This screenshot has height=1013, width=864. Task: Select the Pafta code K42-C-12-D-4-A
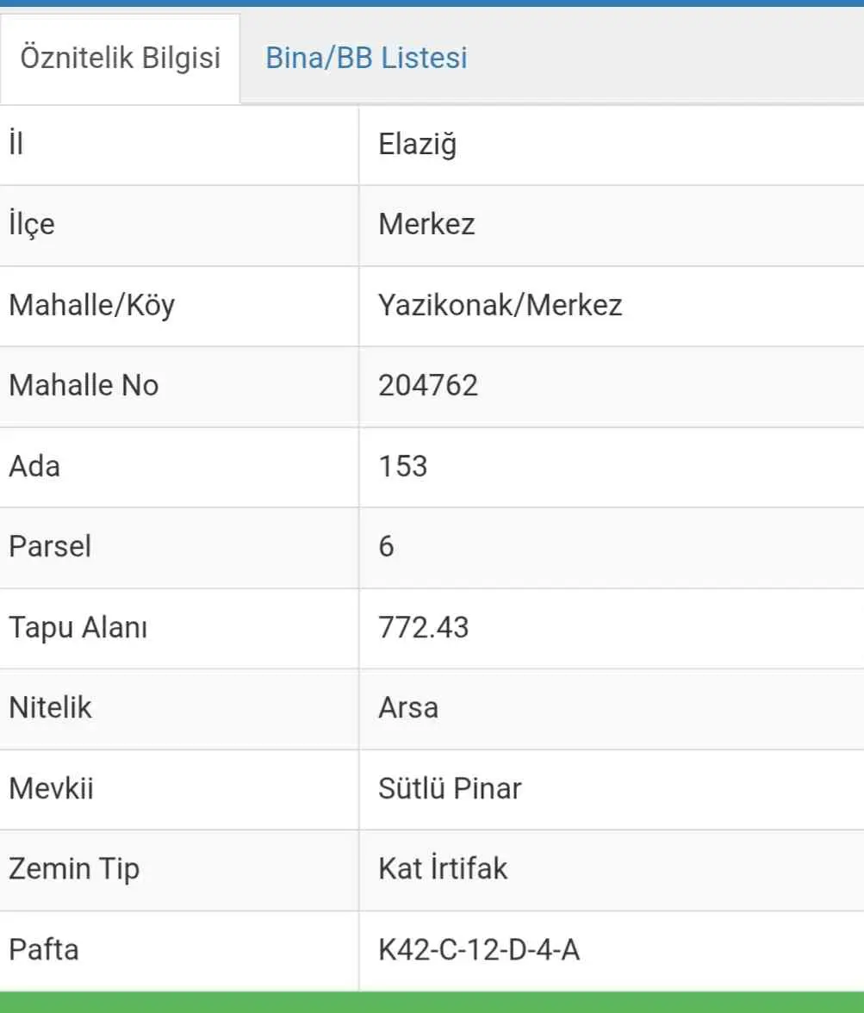click(479, 949)
